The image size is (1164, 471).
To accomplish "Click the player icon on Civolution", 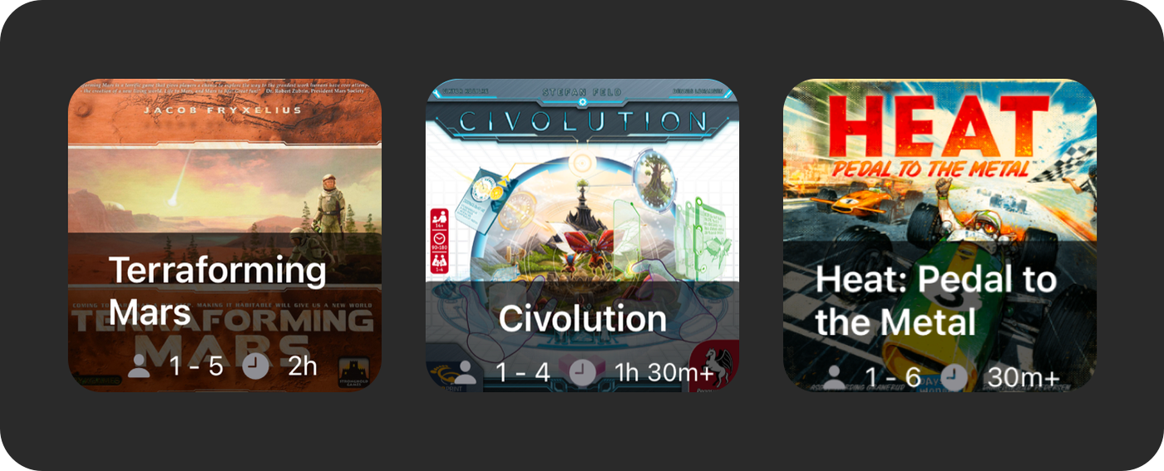I will click(466, 373).
